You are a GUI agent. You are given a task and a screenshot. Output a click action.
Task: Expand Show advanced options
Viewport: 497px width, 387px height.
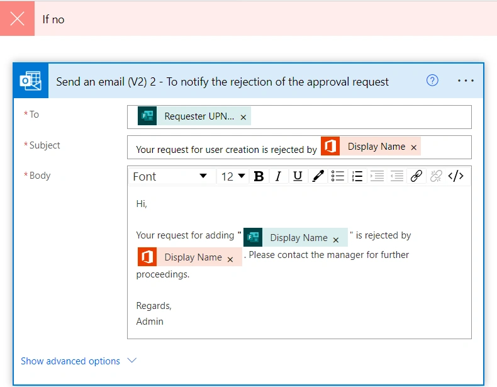point(70,361)
